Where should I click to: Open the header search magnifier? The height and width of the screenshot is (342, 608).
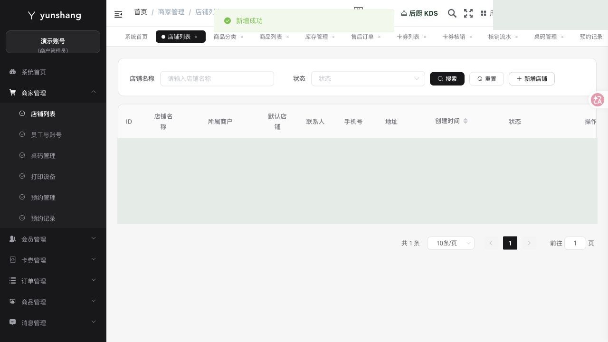tap(452, 13)
